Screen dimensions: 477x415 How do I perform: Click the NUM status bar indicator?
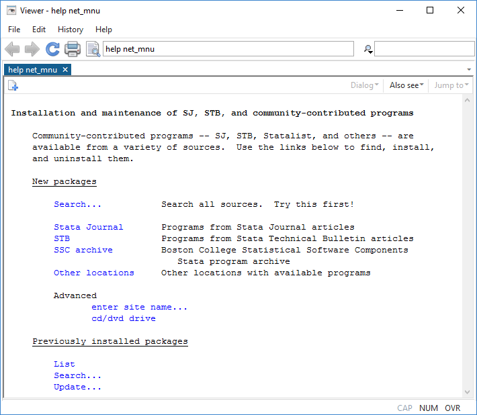(429, 408)
